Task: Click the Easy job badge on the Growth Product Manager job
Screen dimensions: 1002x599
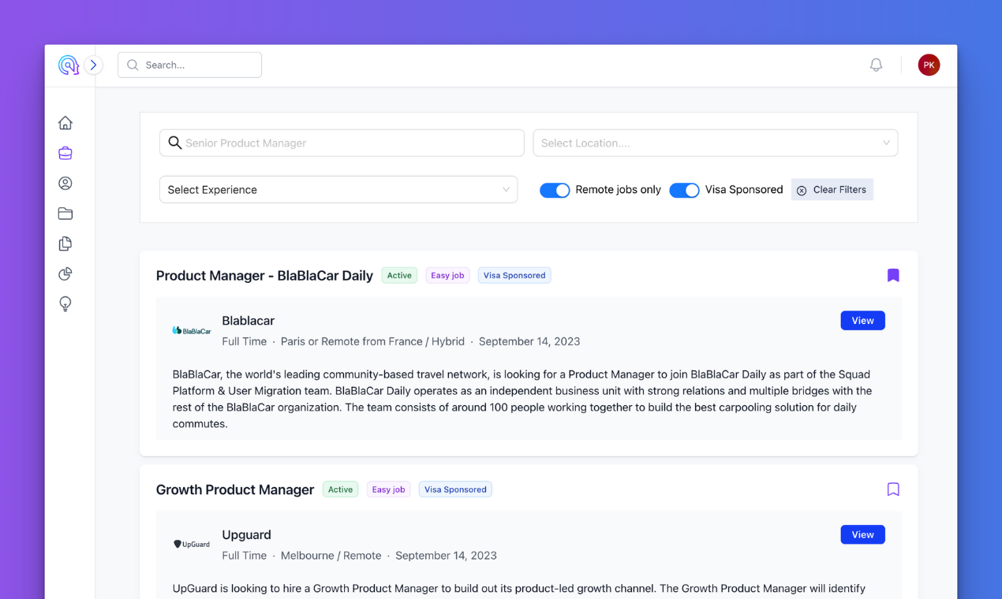Action: point(388,489)
